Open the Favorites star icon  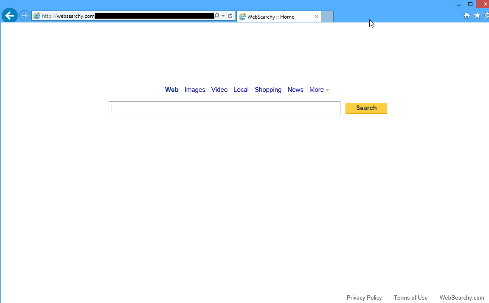click(x=477, y=16)
